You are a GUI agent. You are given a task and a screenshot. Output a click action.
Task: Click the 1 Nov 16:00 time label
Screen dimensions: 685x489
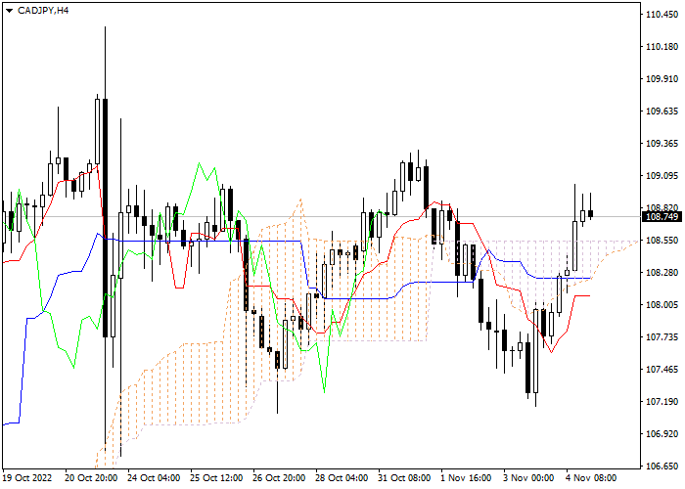tap(467, 478)
